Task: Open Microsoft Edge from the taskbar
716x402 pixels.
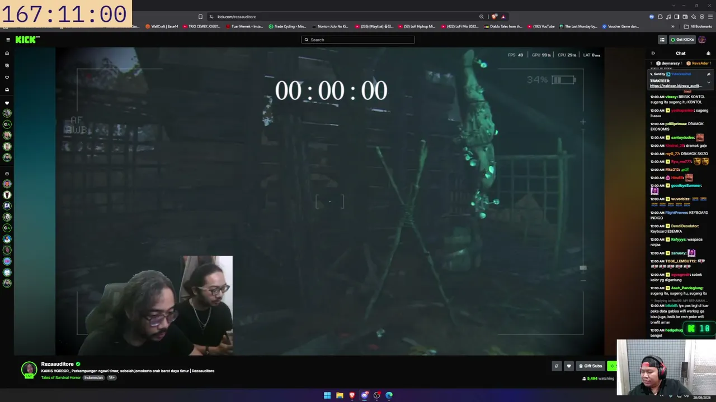Action: [x=389, y=395]
